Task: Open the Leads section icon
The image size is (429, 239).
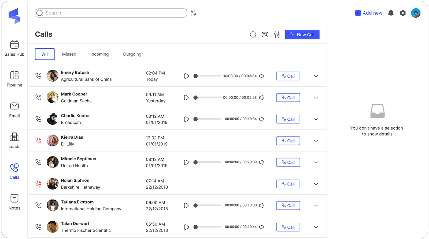Action: [x=14, y=137]
